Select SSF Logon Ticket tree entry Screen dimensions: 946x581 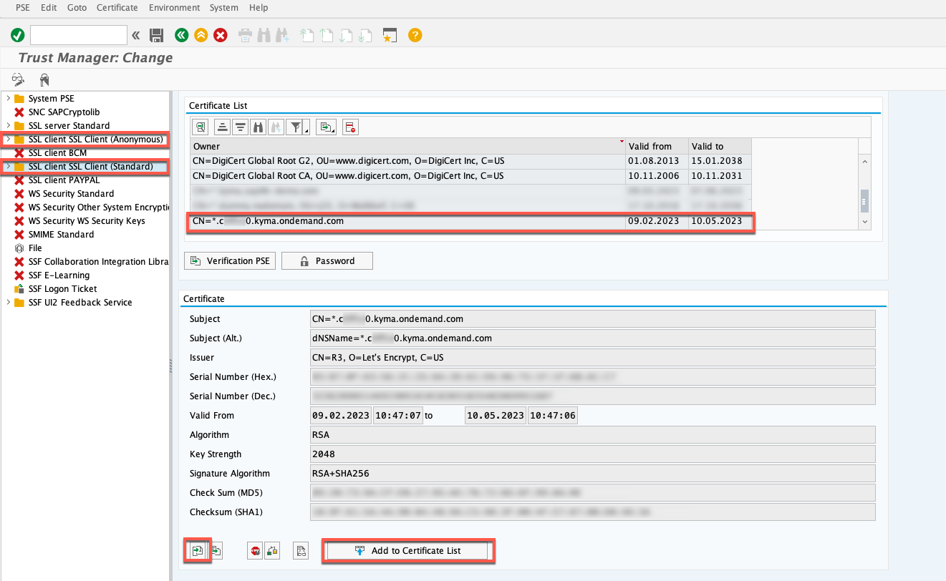click(x=62, y=288)
